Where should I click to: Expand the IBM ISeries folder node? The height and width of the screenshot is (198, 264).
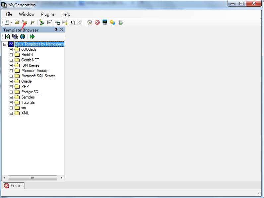click(11, 65)
